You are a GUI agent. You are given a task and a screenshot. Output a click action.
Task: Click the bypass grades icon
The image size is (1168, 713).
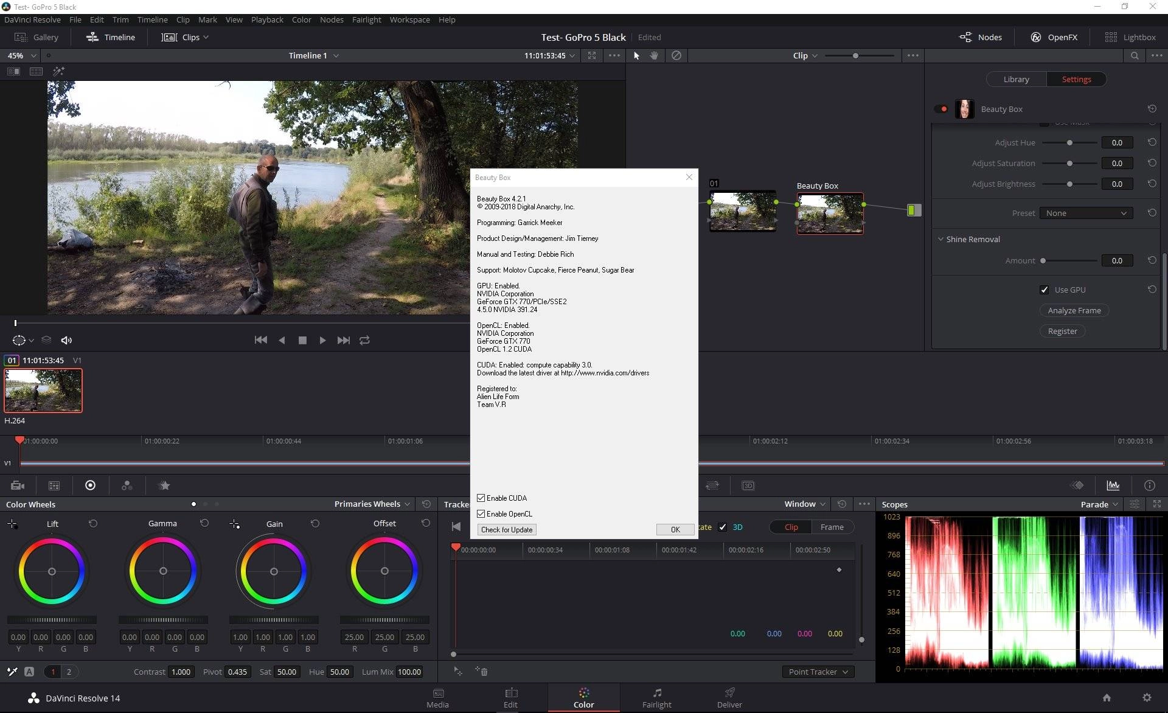click(x=676, y=55)
